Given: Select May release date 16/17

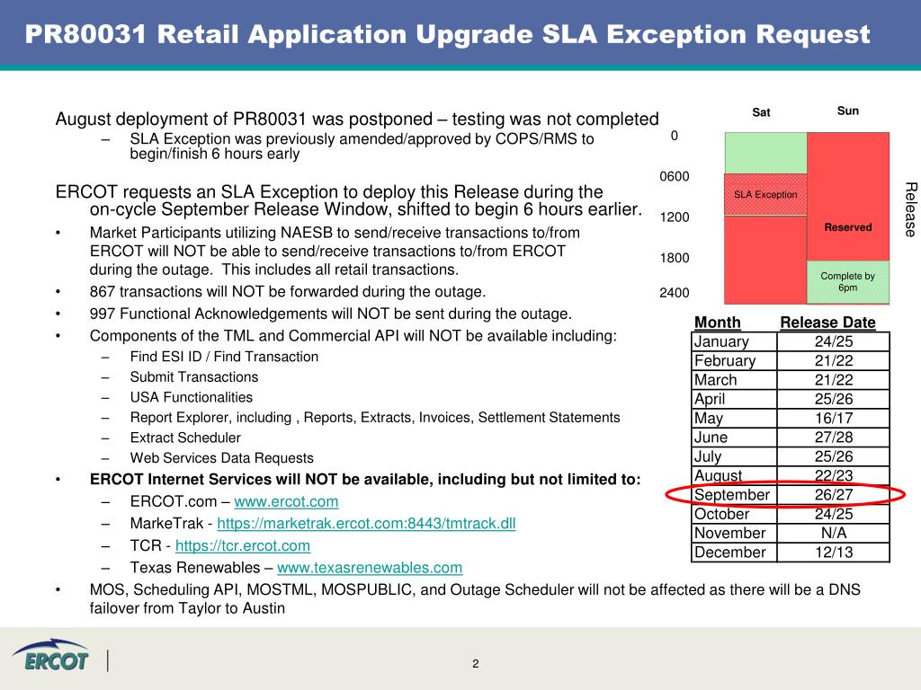Looking at the screenshot, I should [x=834, y=419].
